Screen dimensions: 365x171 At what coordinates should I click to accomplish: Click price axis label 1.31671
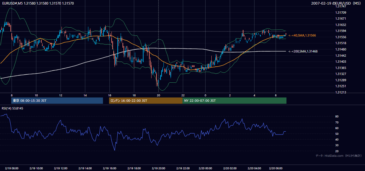point(341,19)
